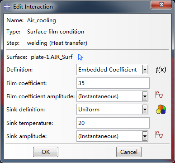Viewport: 175px width, 163px height.
Task: Click the Film coefficient field showing 35
Action: pyautogui.click(x=113, y=83)
